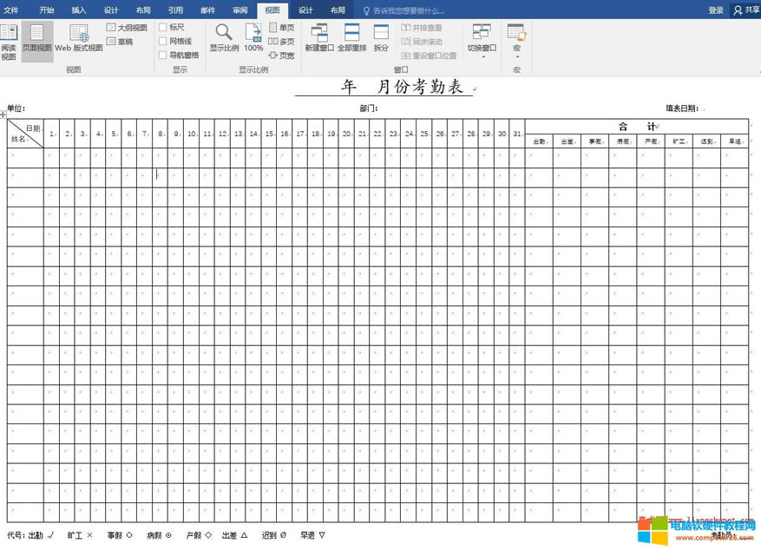Select Print Layout view (页面视图)
Screen dimensions: 761x550
pos(36,41)
